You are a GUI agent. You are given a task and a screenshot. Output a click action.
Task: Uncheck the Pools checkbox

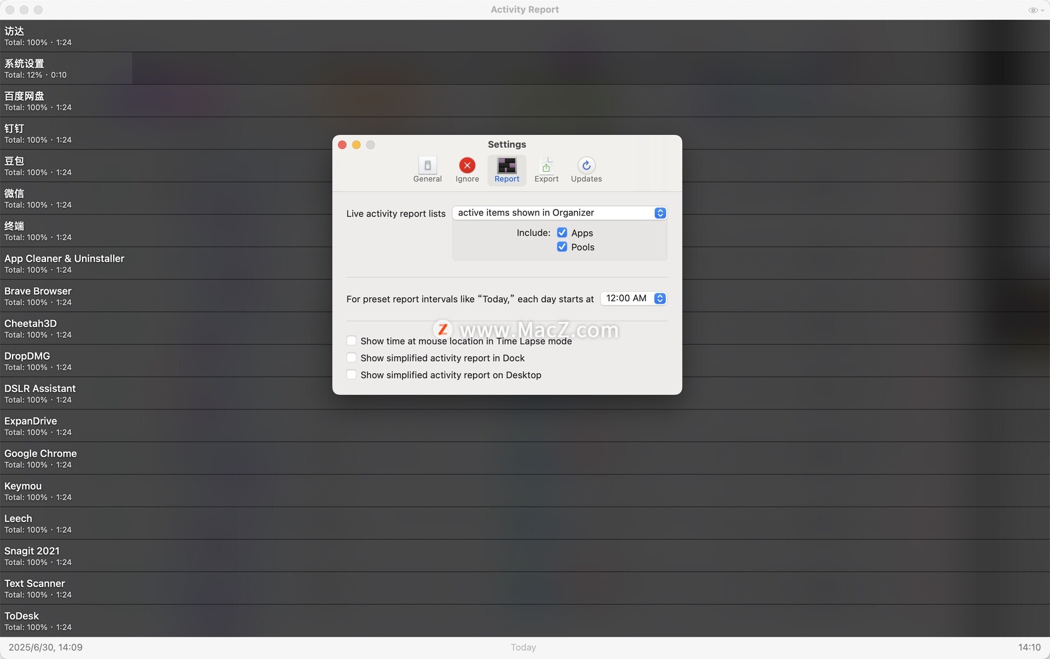pyautogui.click(x=562, y=247)
